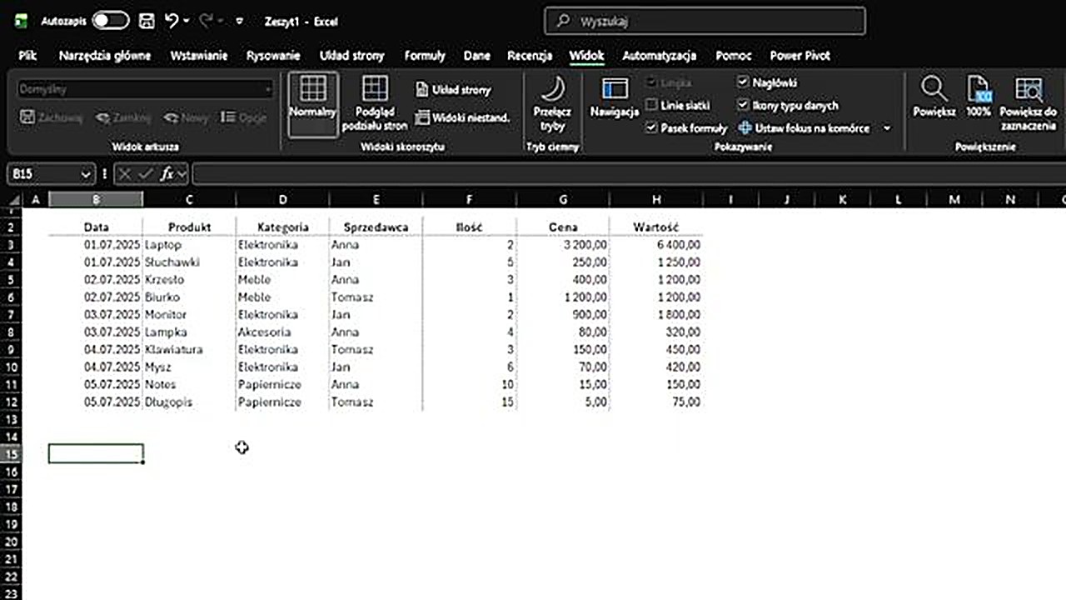
Task: Click the Wyszukaj search field
Action: point(705,22)
